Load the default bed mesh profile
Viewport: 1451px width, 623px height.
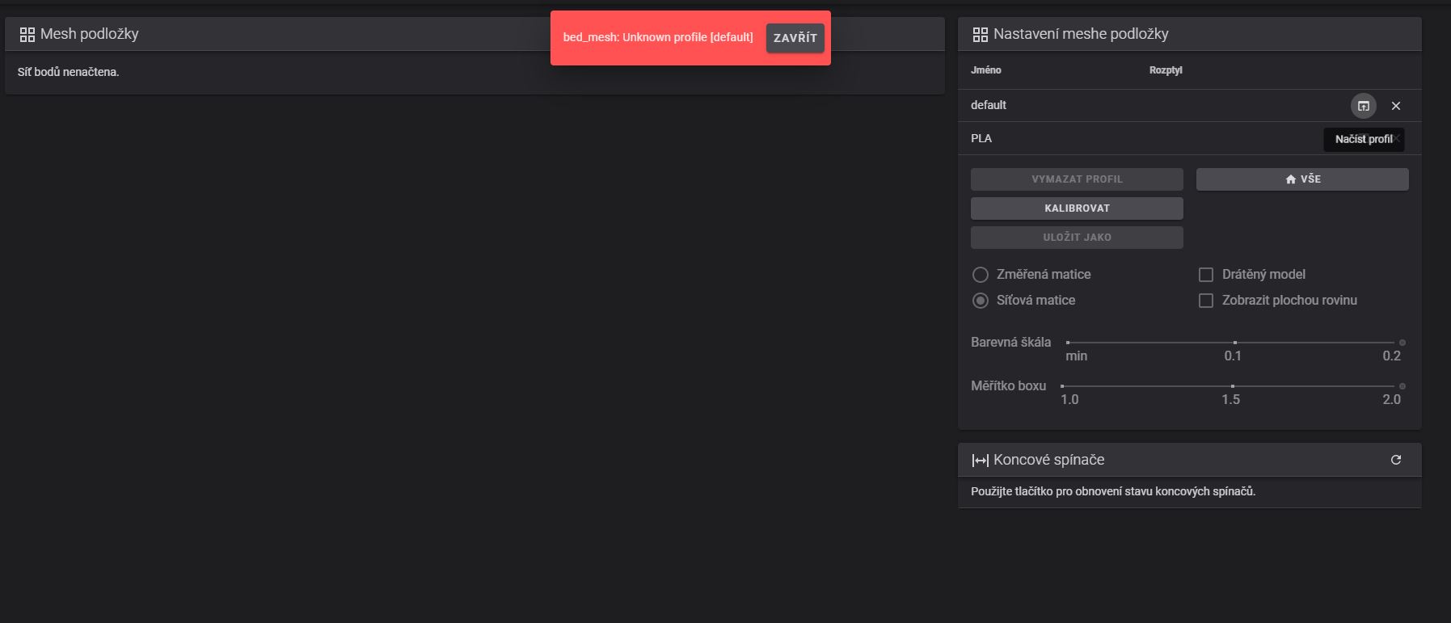(1363, 106)
